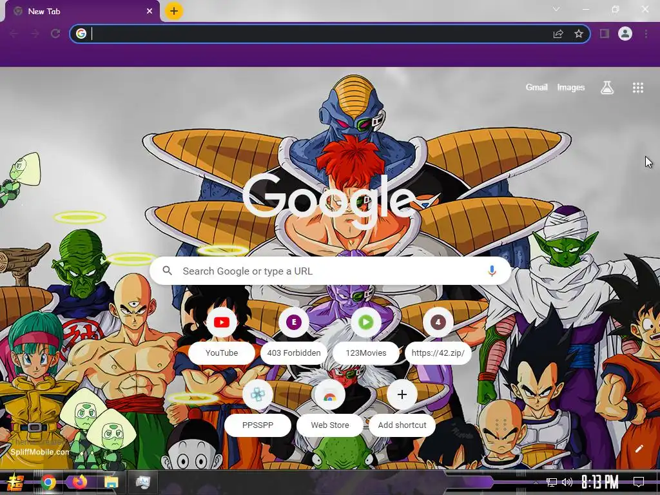
Task: Open the Chrome side panel icon
Action: (605, 34)
